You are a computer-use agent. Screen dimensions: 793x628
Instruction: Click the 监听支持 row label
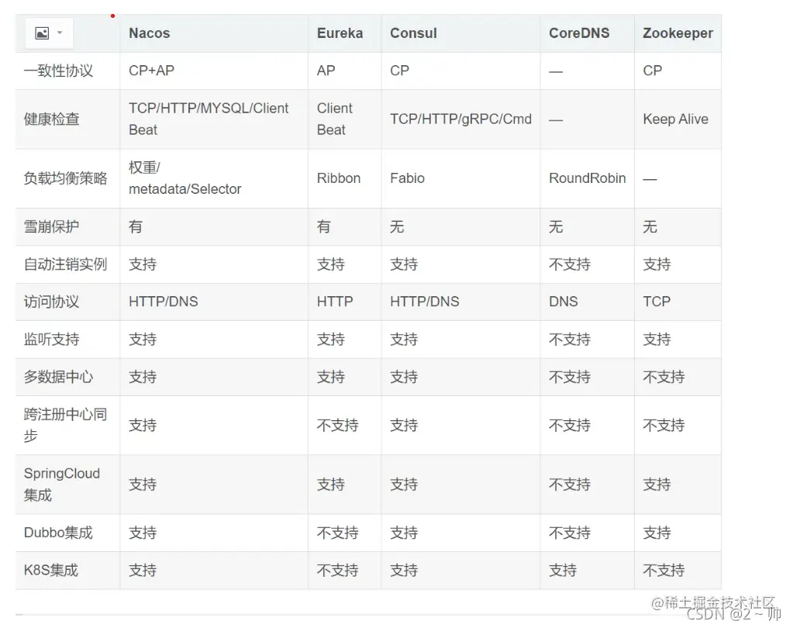[x=52, y=340]
